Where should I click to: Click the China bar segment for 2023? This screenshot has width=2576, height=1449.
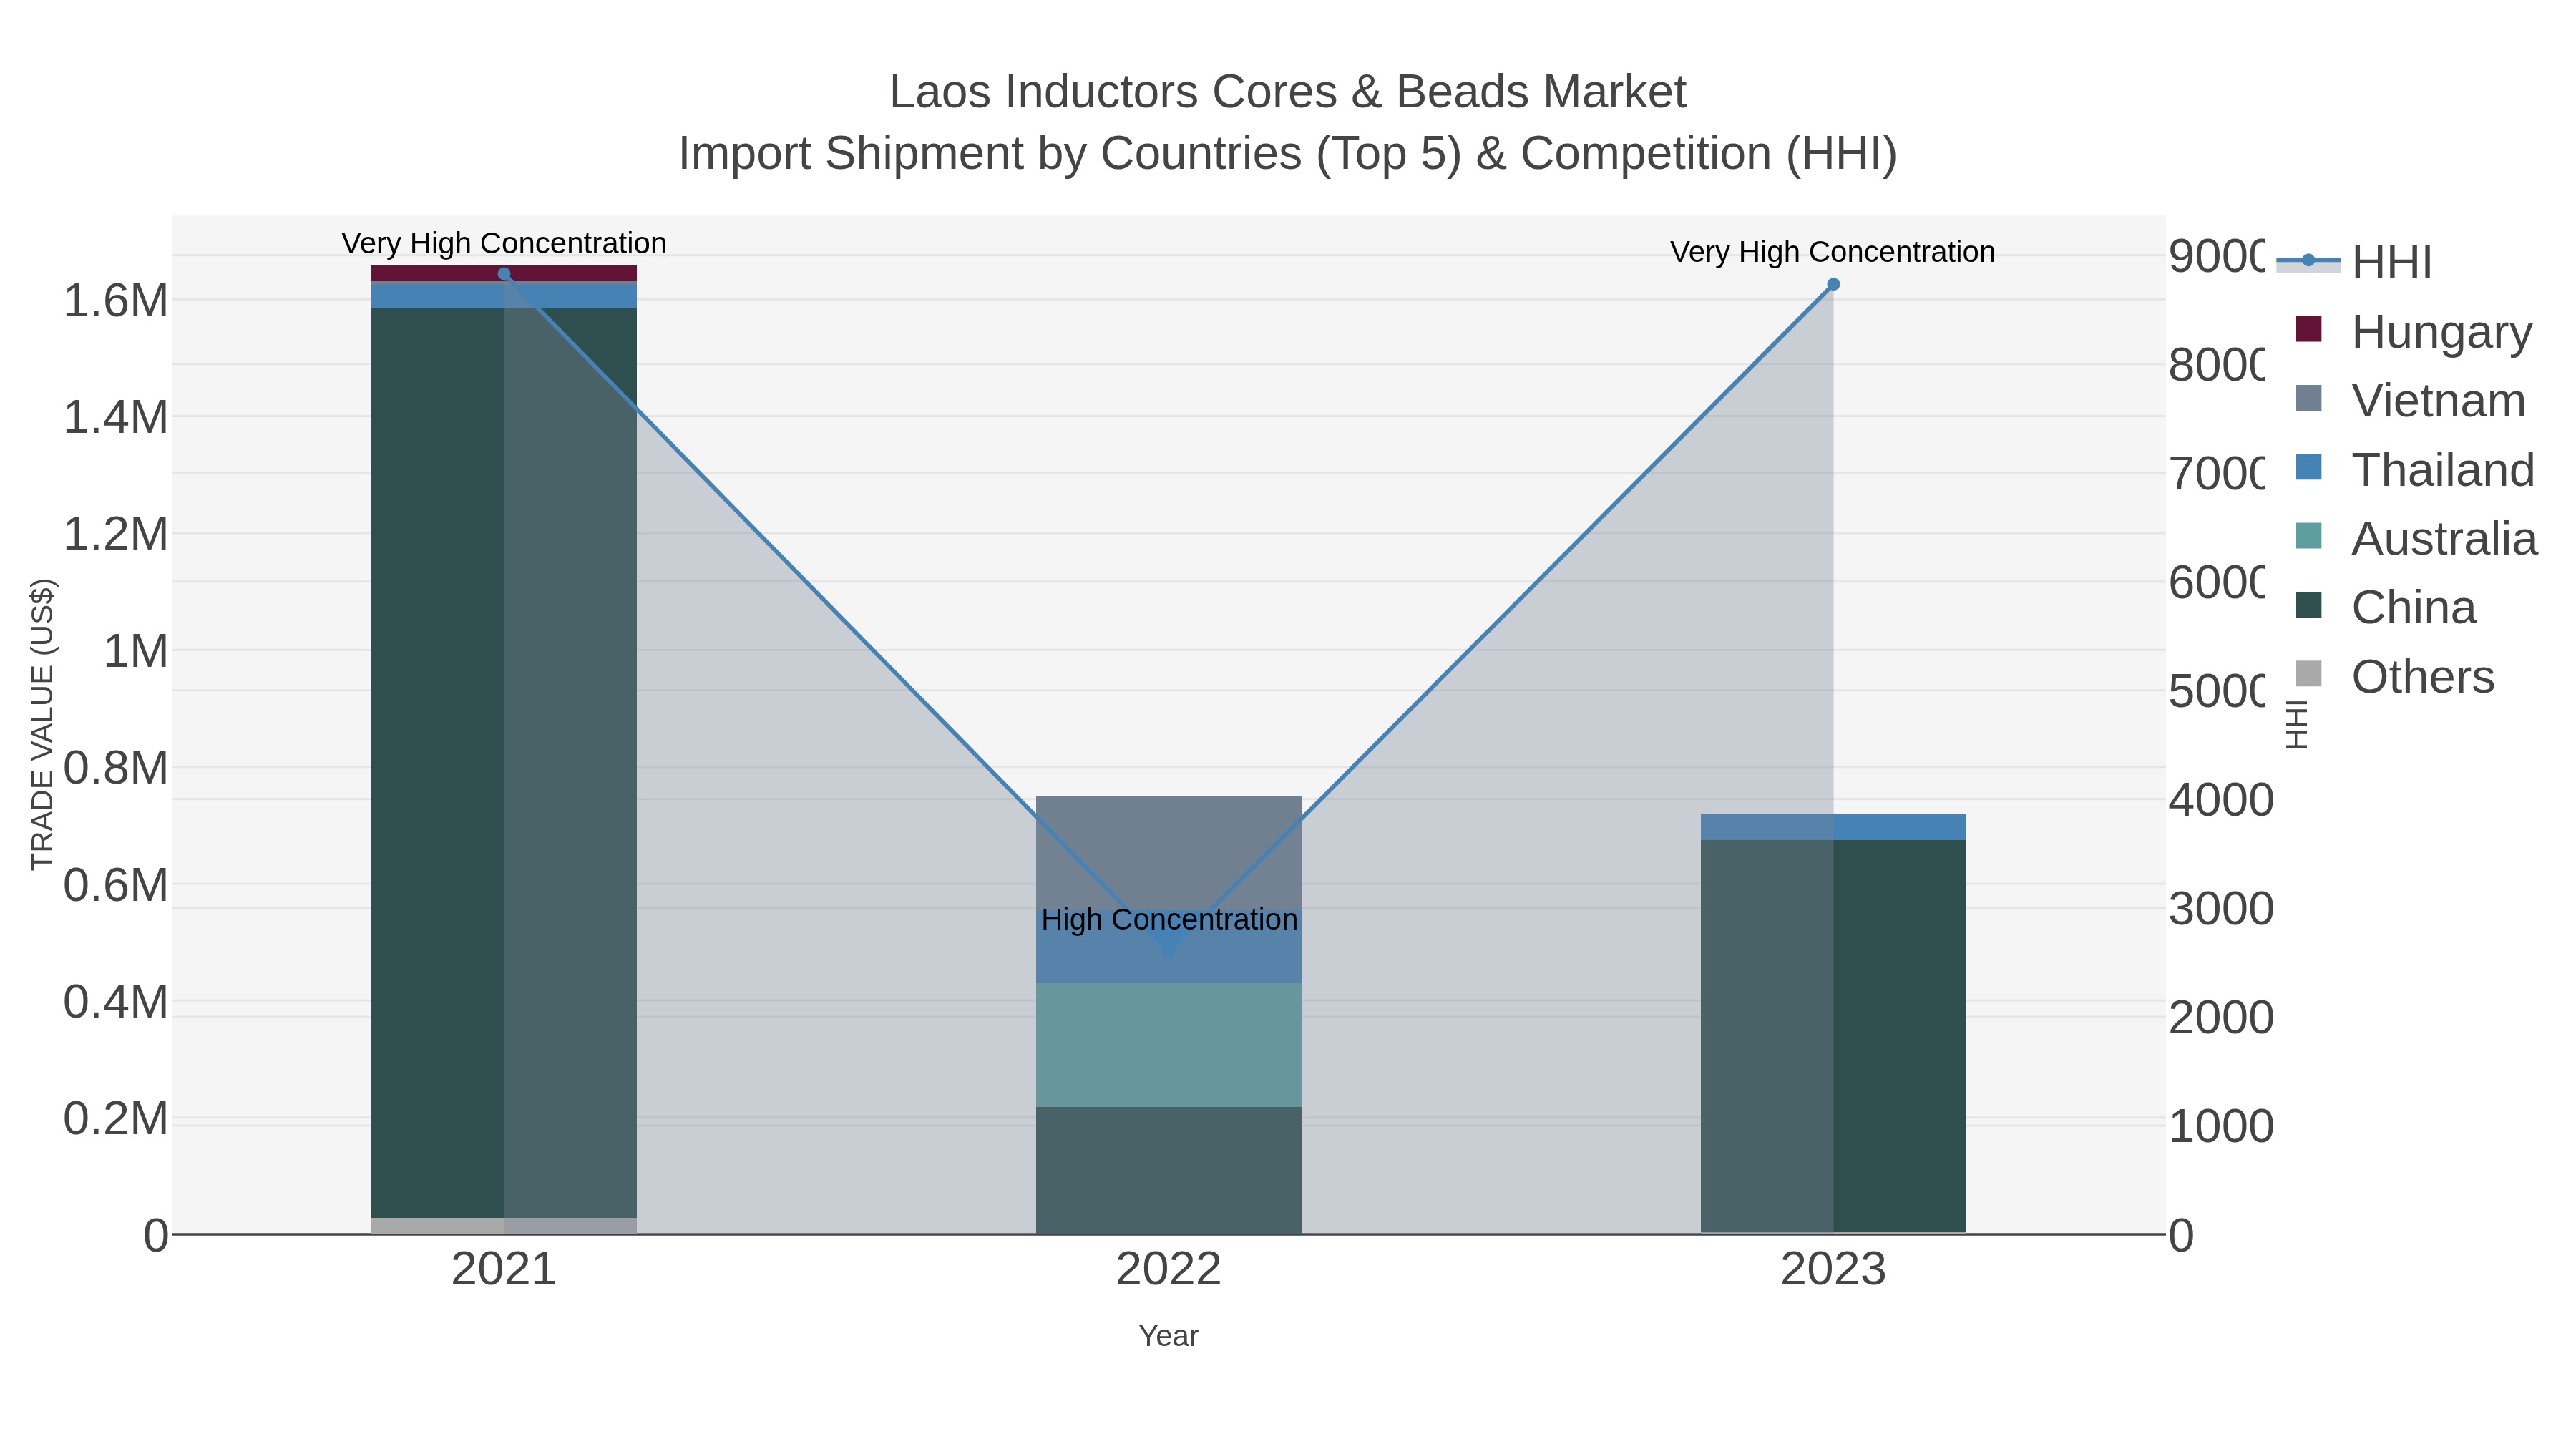1833,1036
